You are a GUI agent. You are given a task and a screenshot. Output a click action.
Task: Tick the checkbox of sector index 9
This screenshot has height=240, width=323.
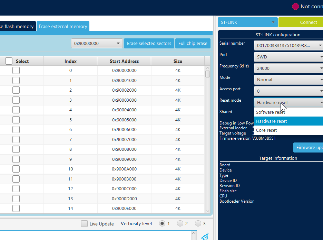(16, 159)
